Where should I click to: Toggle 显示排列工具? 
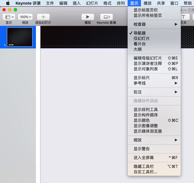154,110
